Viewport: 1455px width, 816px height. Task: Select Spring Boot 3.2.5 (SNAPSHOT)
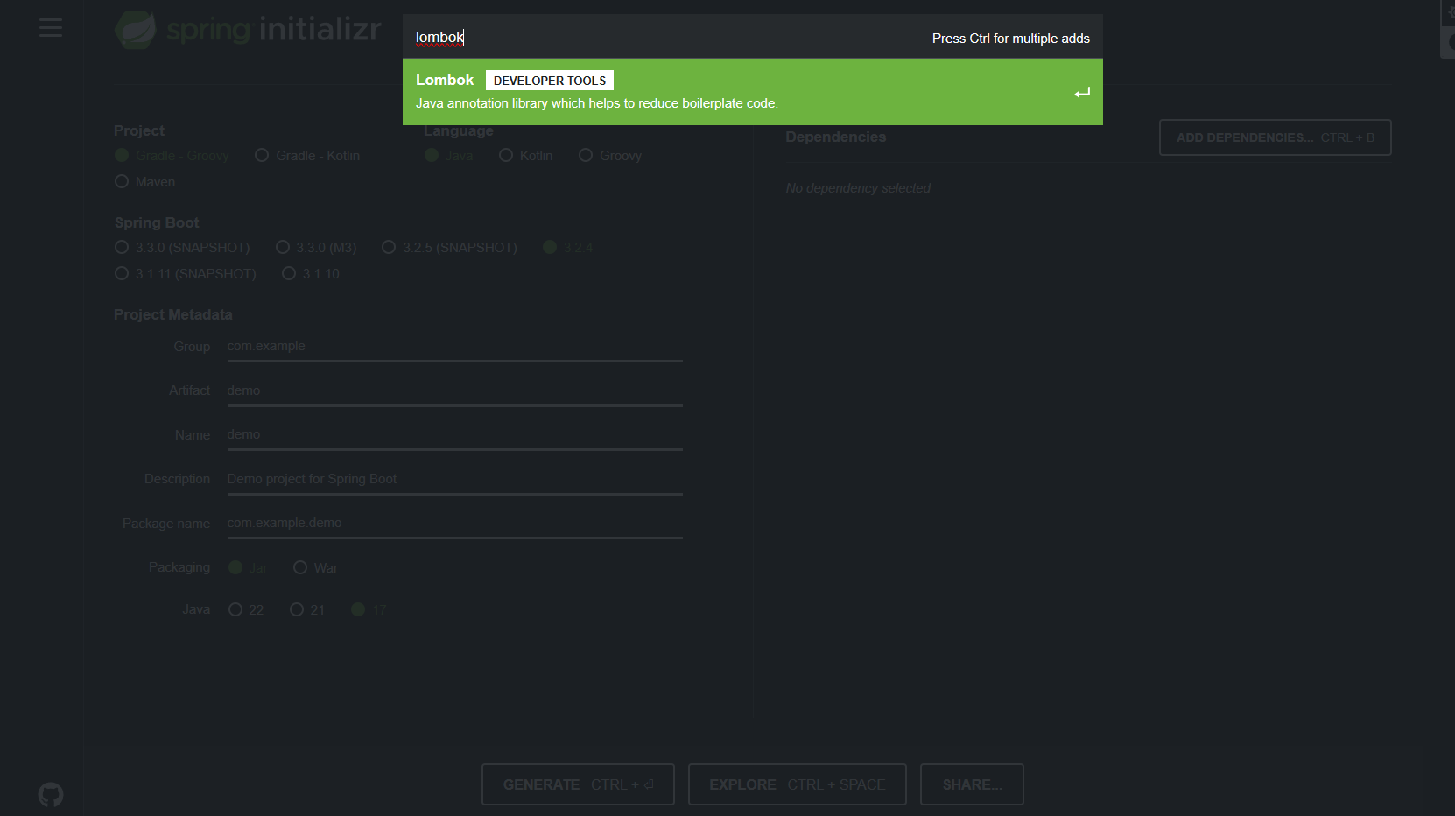[450, 247]
